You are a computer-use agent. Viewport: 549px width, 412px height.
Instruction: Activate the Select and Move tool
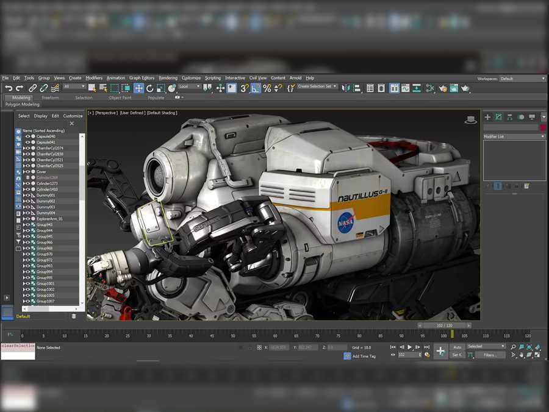[x=138, y=88]
